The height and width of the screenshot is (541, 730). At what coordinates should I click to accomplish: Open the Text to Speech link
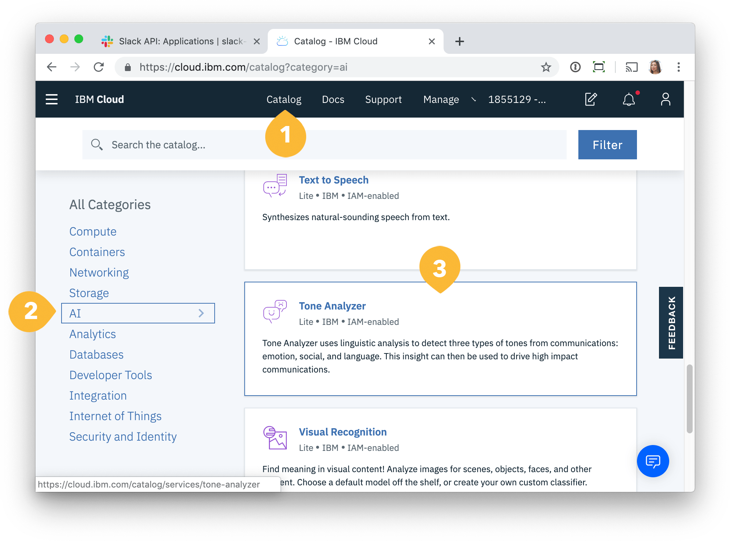click(334, 180)
